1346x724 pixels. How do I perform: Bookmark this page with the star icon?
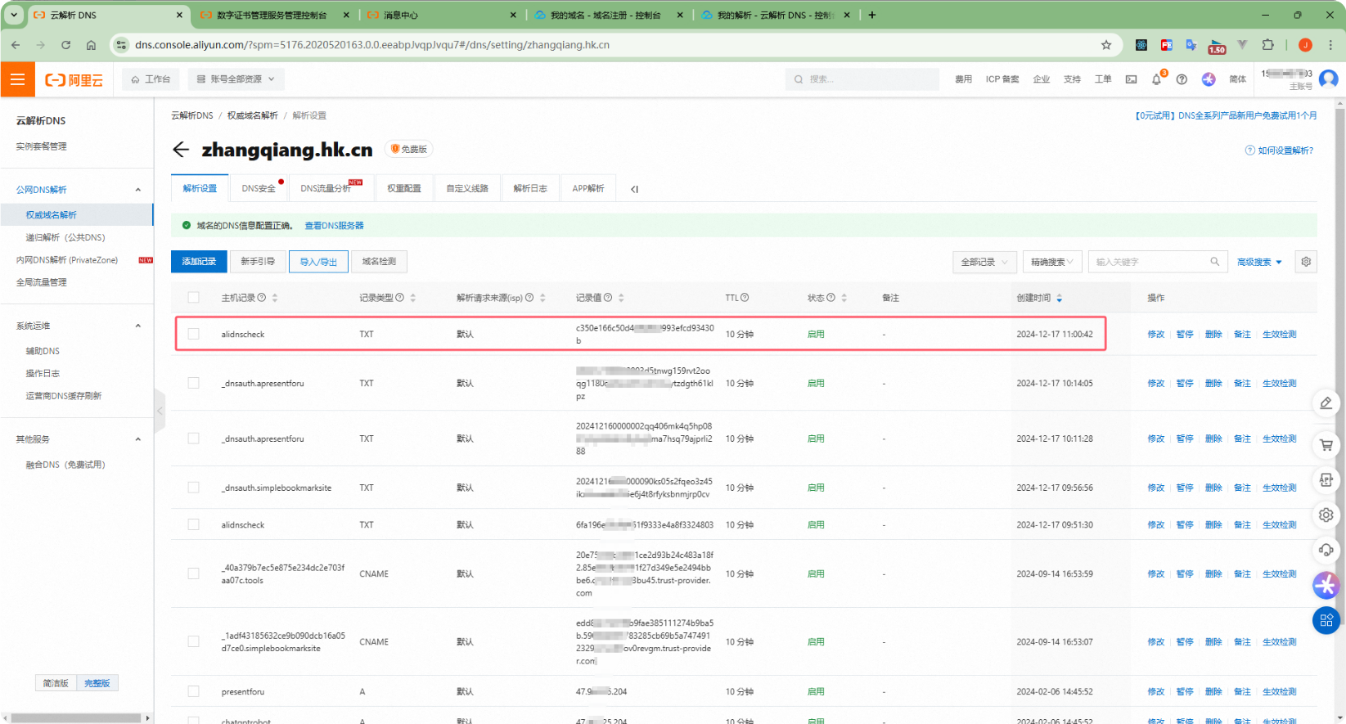coord(1106,45)
